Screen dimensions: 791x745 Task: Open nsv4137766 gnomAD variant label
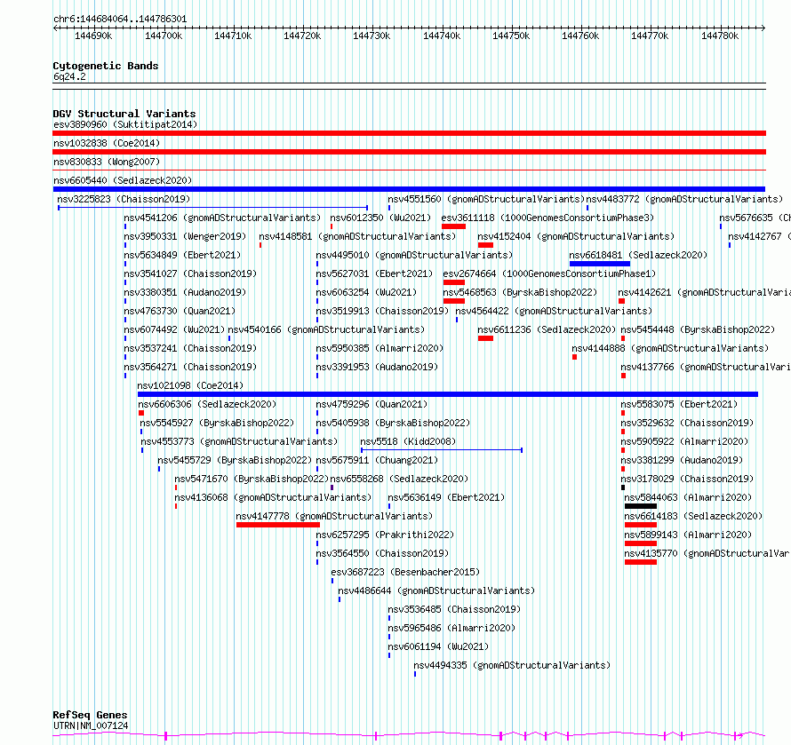706,367
